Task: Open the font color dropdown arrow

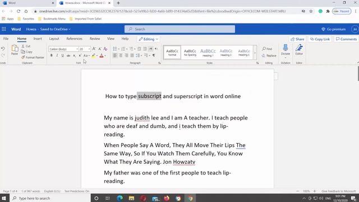Action: click(105, 56)
